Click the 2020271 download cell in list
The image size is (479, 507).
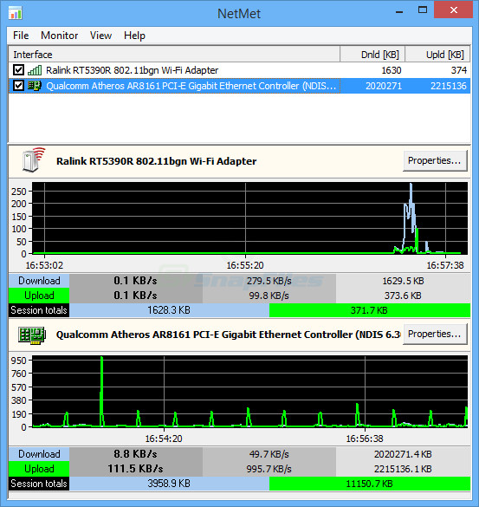pos(384,86)
